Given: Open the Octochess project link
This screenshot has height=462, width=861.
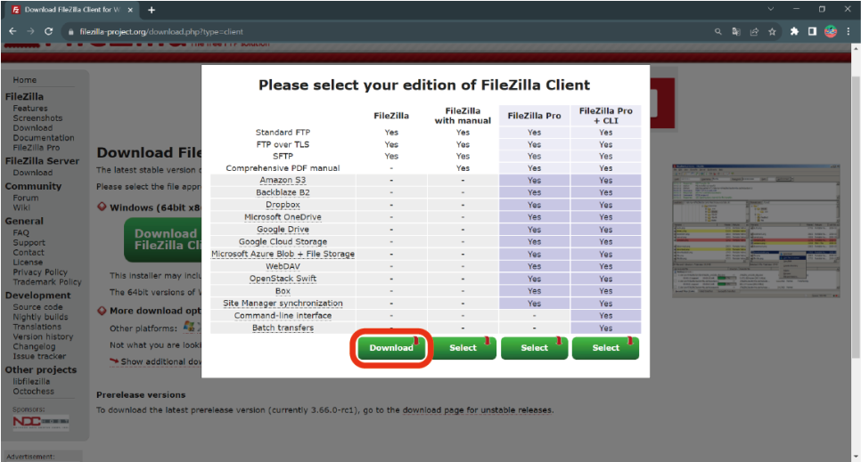Looking at the screenshot, I should [x=34, y=392].
